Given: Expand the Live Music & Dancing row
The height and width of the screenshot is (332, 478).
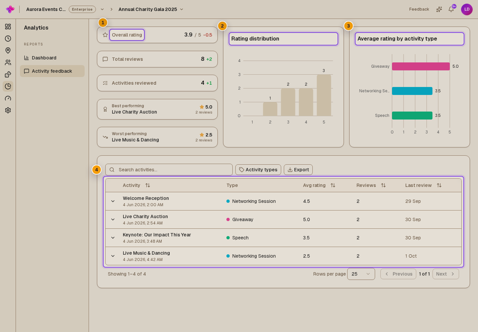Looking at the screenshot, I should click(113, 256).
